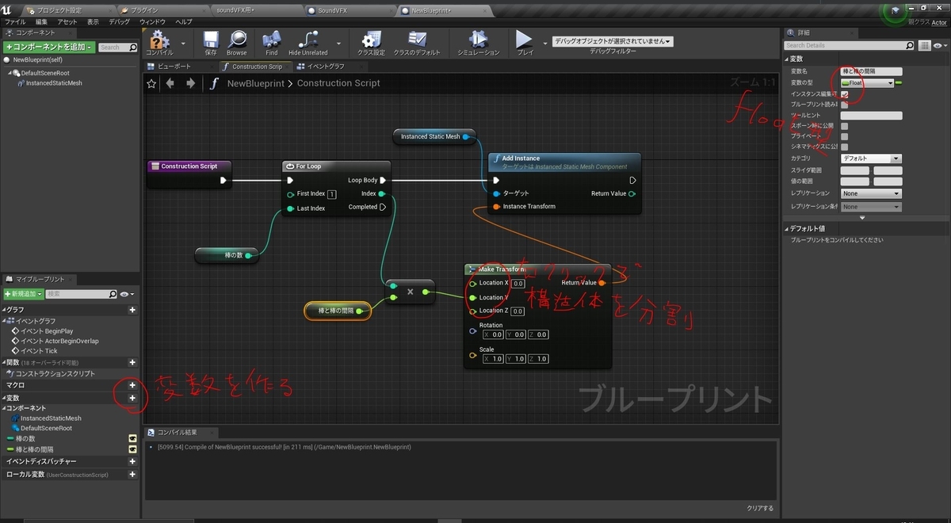Click the Unreal Engine logo icon
Viewport: 951px width, 523px height.
[7, 10]
